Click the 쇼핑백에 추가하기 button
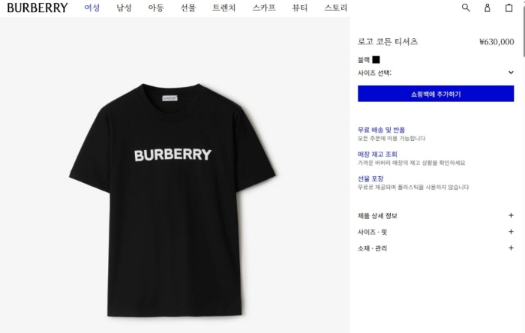 436,94
